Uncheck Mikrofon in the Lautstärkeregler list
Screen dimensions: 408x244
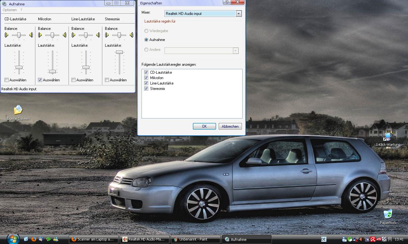(x=146, y=78)
